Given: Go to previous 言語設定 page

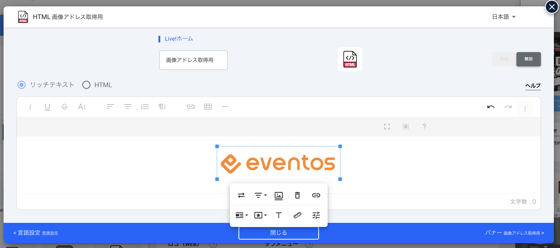Looking at the screenshot, I should click(36, 233).
